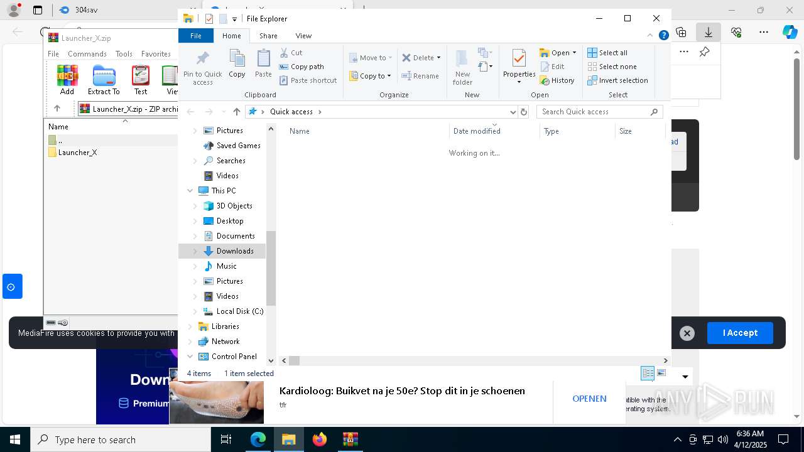Click WinRAR Test icon
Viewport: 804px width, 452px height.
pyautogui.click(x=141, y=80)
